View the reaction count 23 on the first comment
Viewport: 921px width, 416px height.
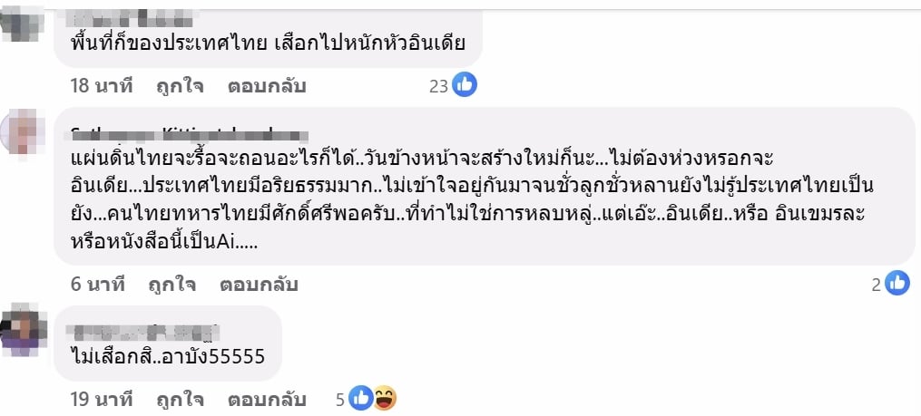click(x=439, y=86)
